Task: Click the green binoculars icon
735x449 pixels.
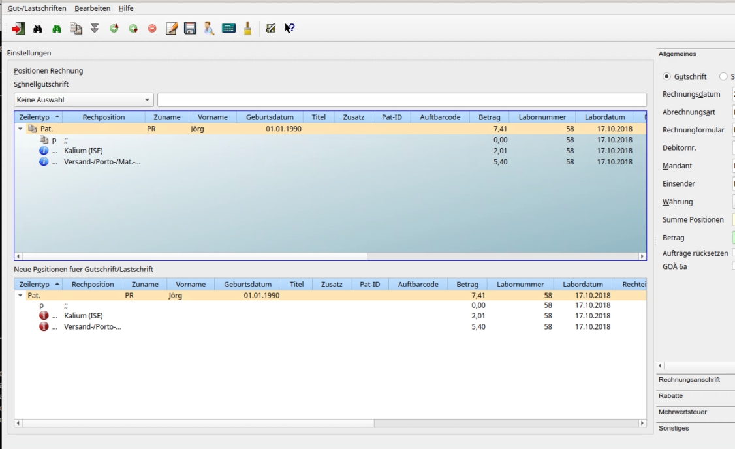Action: (x=57, y=29)
